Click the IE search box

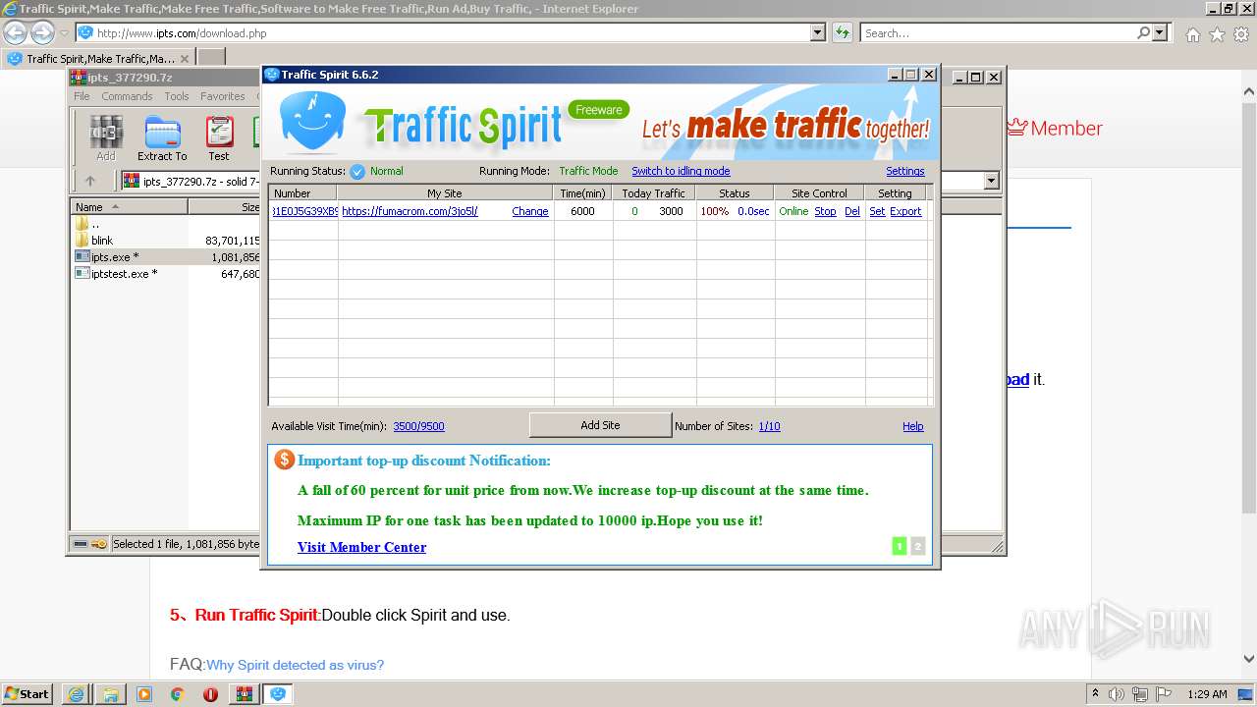[997, 32]
